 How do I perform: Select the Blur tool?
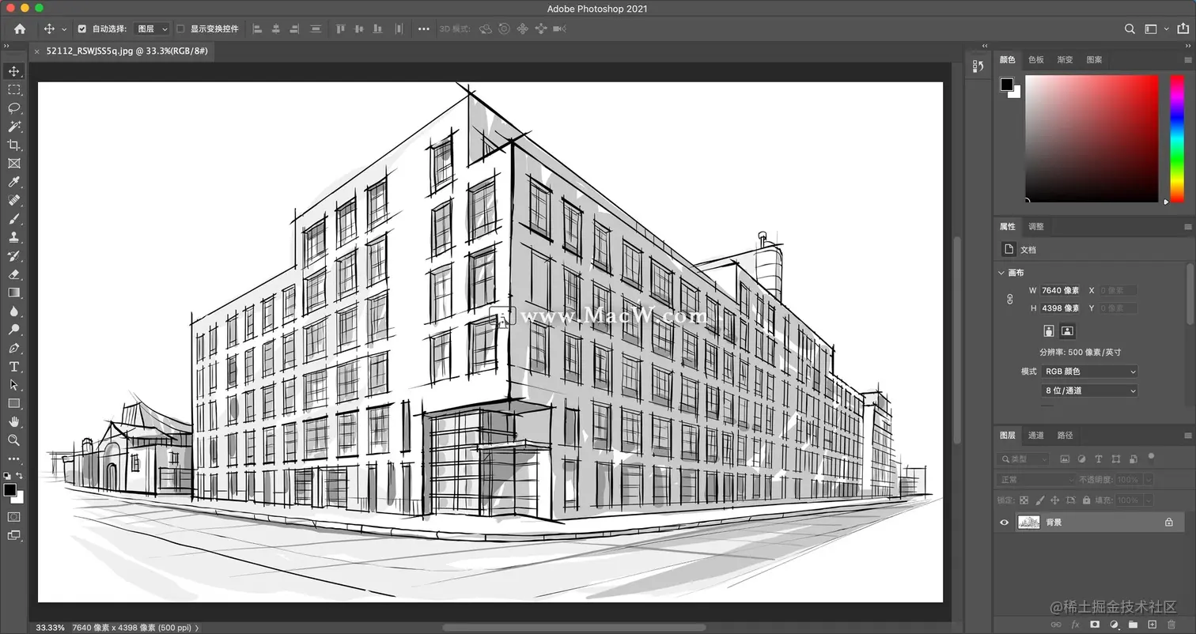coord(13,311)
